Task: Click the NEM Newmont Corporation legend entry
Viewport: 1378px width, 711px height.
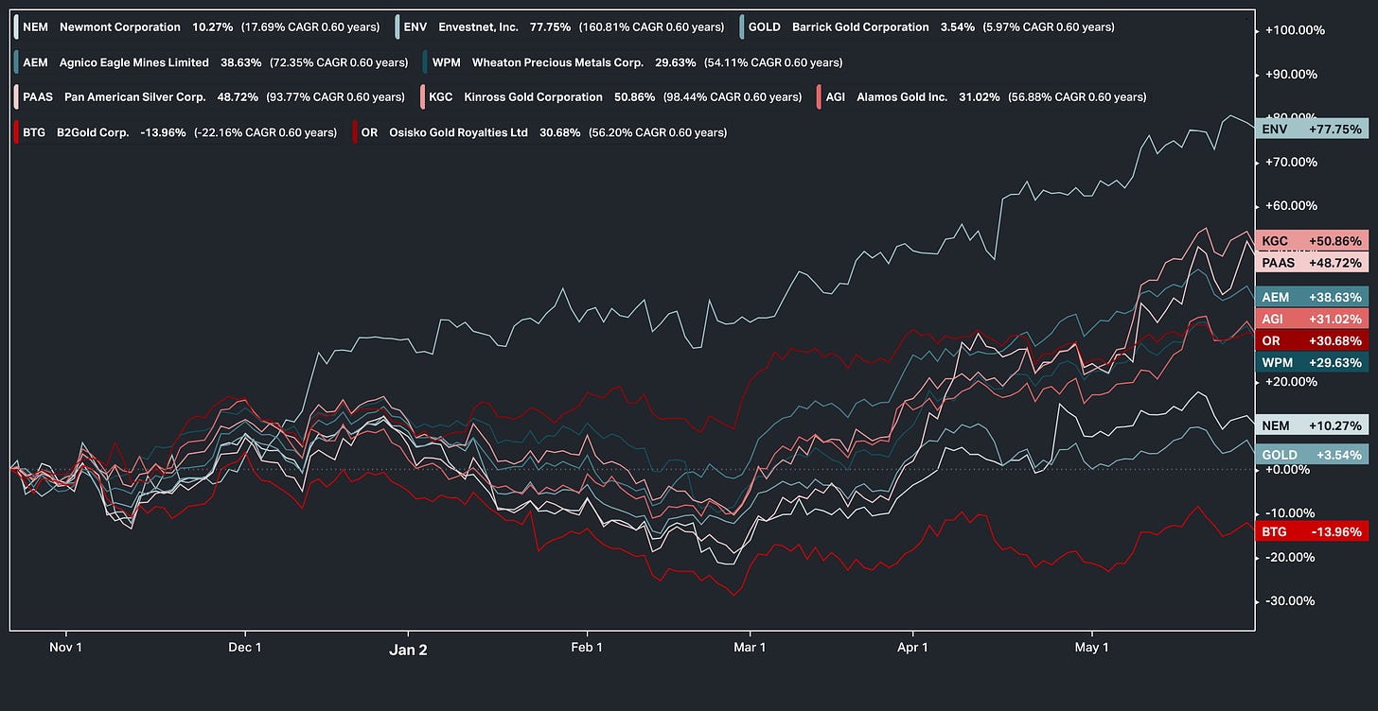Action: (x=198, y=27)
